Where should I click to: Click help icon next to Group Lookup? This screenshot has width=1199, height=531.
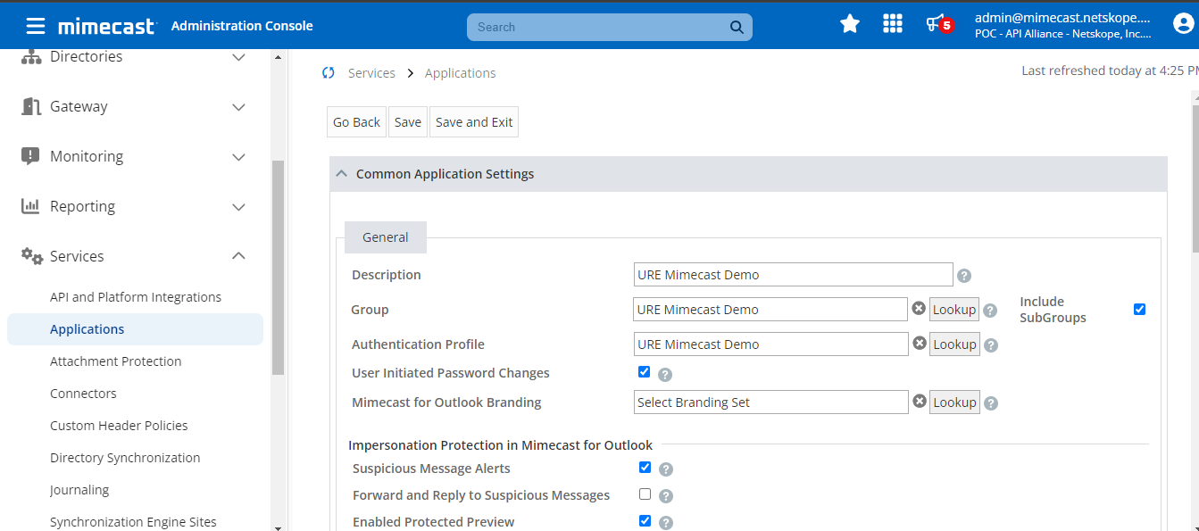click(990, 311)
